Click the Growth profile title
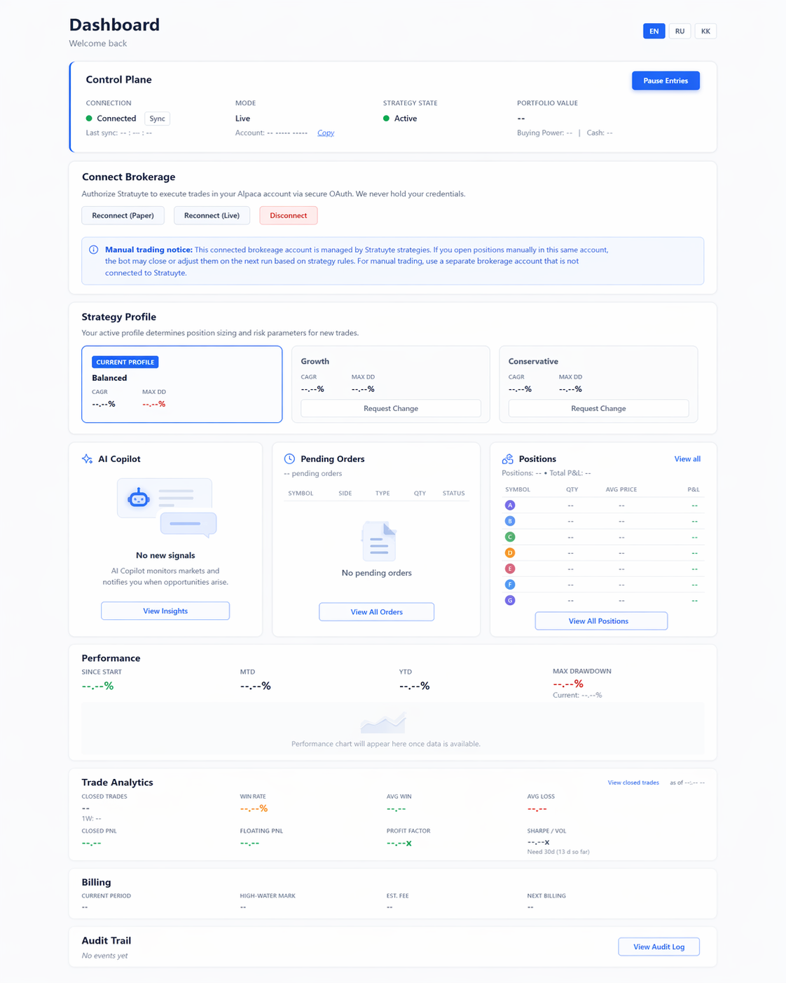The height and width of the screenshot is (983, 786). point(315,362)
